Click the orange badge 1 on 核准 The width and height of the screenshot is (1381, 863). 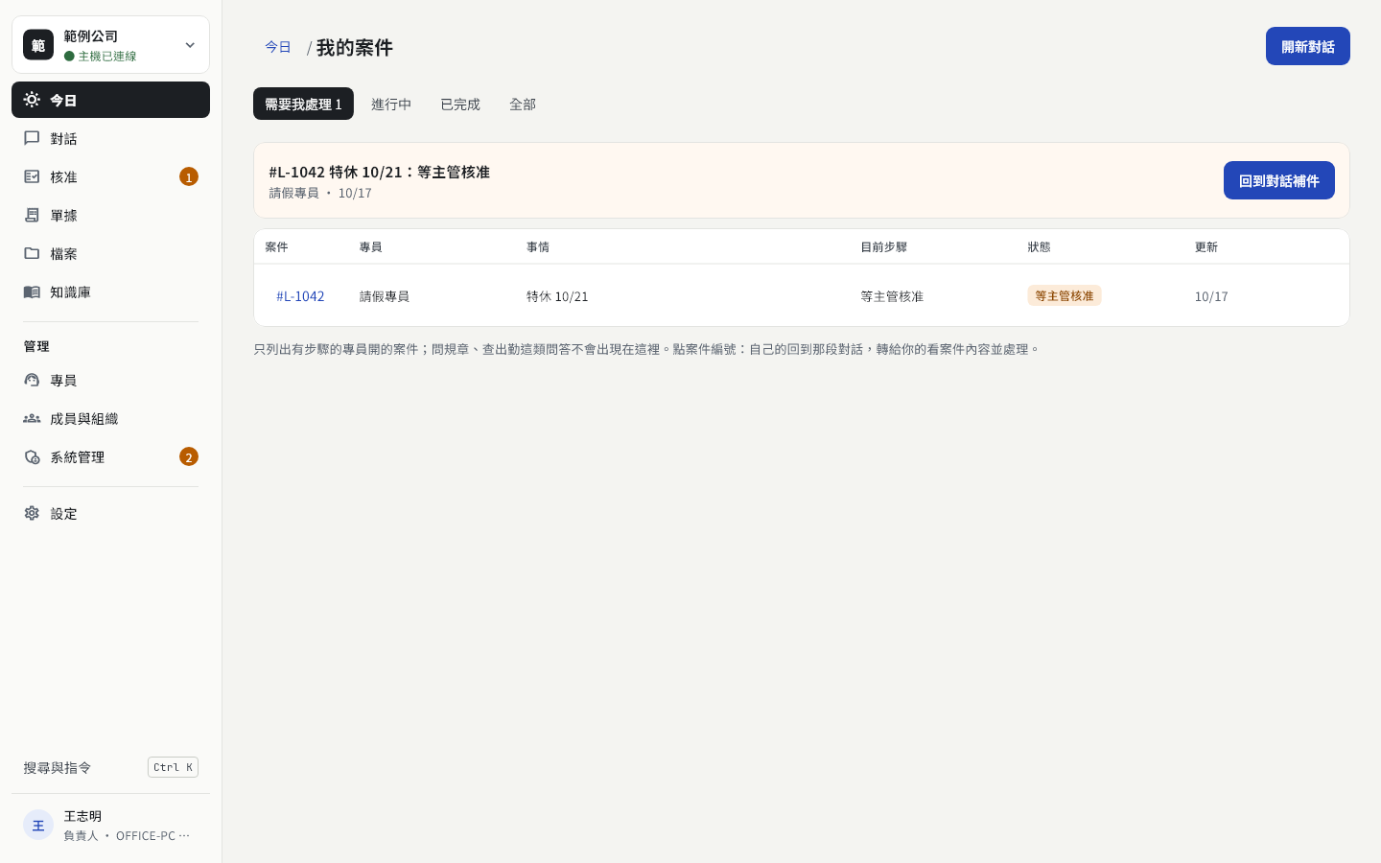pos(189,176)
